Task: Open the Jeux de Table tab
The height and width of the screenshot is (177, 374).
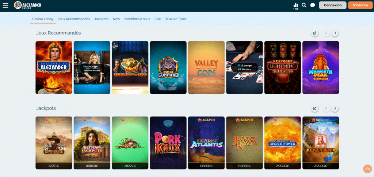Action: 176,19
